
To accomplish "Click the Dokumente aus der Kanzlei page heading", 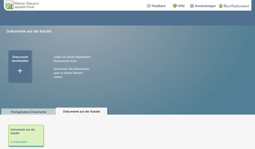I will pyautogui.click(x=29, y=31).
